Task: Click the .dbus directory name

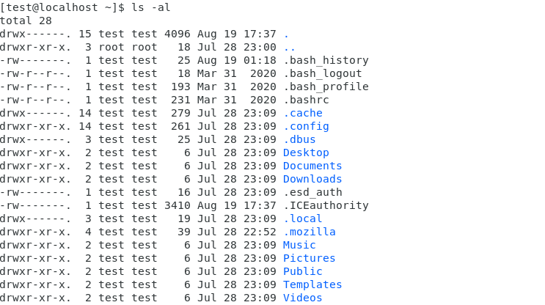Action: (x=299, y=139)
